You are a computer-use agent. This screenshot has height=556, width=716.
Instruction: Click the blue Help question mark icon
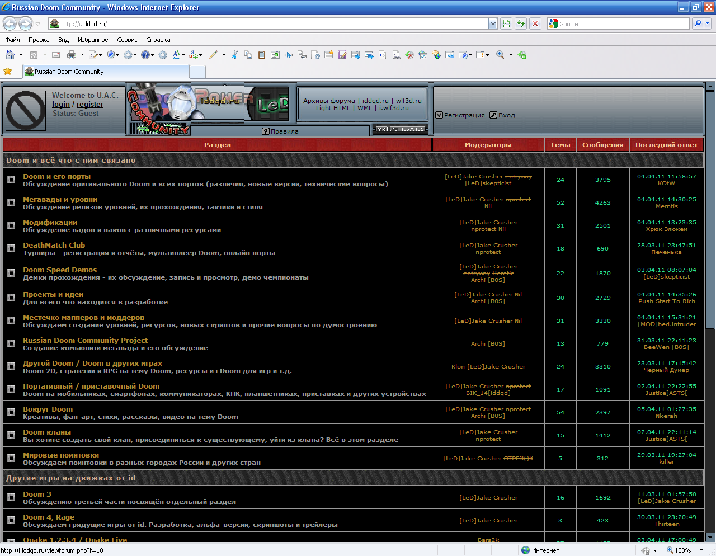click(x=145, y=55)
